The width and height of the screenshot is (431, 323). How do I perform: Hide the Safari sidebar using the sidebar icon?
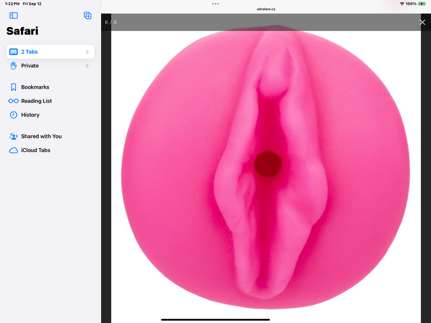click(x=13, y=16)
